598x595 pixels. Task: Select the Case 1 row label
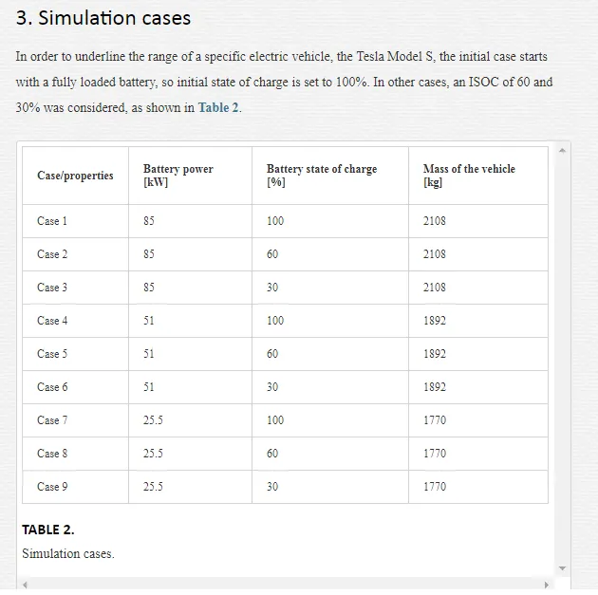52,221
